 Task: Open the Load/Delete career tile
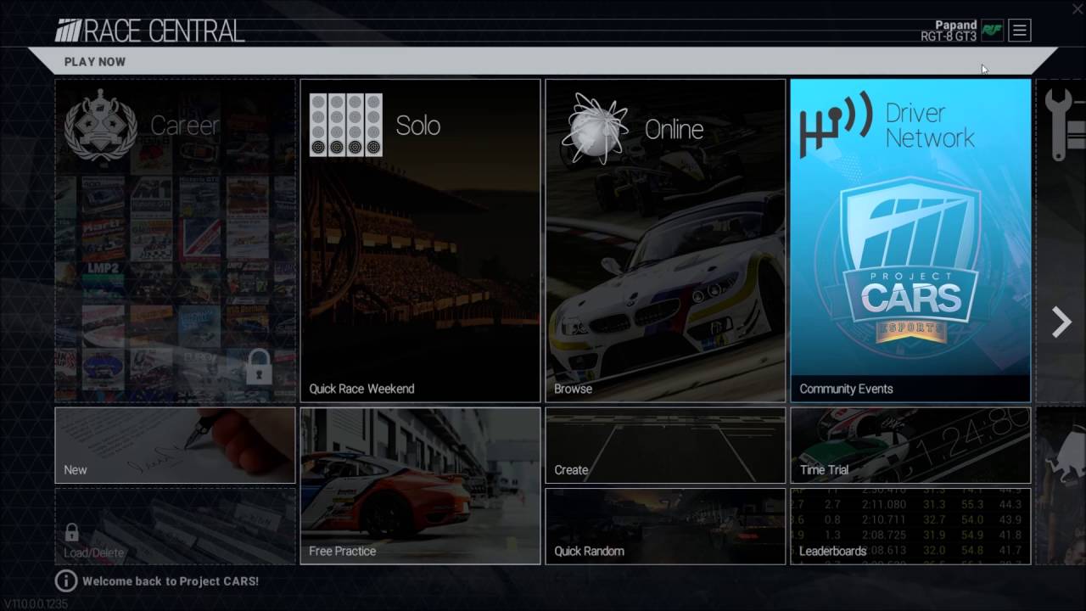pos(175,526)
